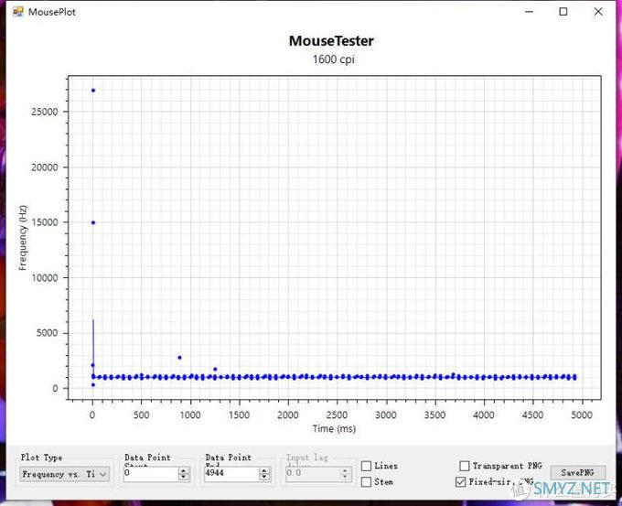Click the Time (ms) axis label

[x=334, y=428]
